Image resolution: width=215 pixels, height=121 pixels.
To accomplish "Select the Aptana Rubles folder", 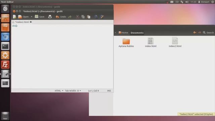I will pos(126,43).
